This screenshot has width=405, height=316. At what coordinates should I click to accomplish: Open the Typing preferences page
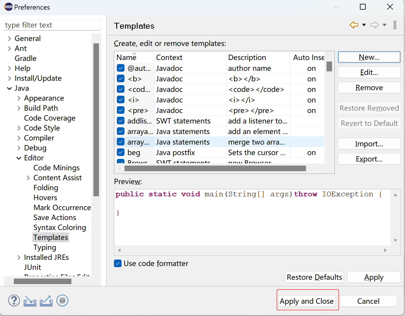(45, 248)
